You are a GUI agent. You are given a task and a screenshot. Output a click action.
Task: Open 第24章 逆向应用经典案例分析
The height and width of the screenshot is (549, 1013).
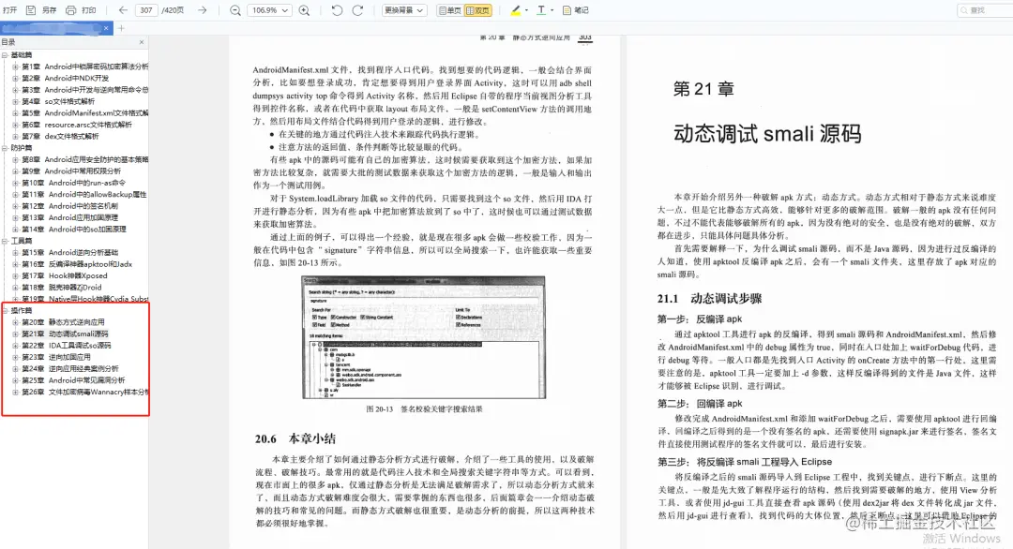[69, 368]
